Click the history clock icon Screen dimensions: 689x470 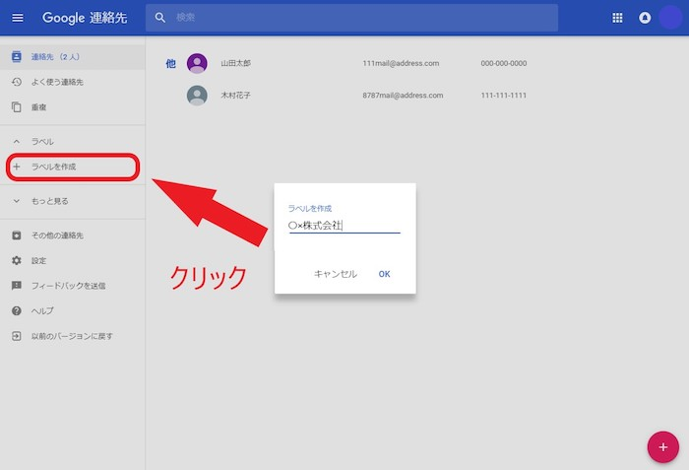point(17,82)
